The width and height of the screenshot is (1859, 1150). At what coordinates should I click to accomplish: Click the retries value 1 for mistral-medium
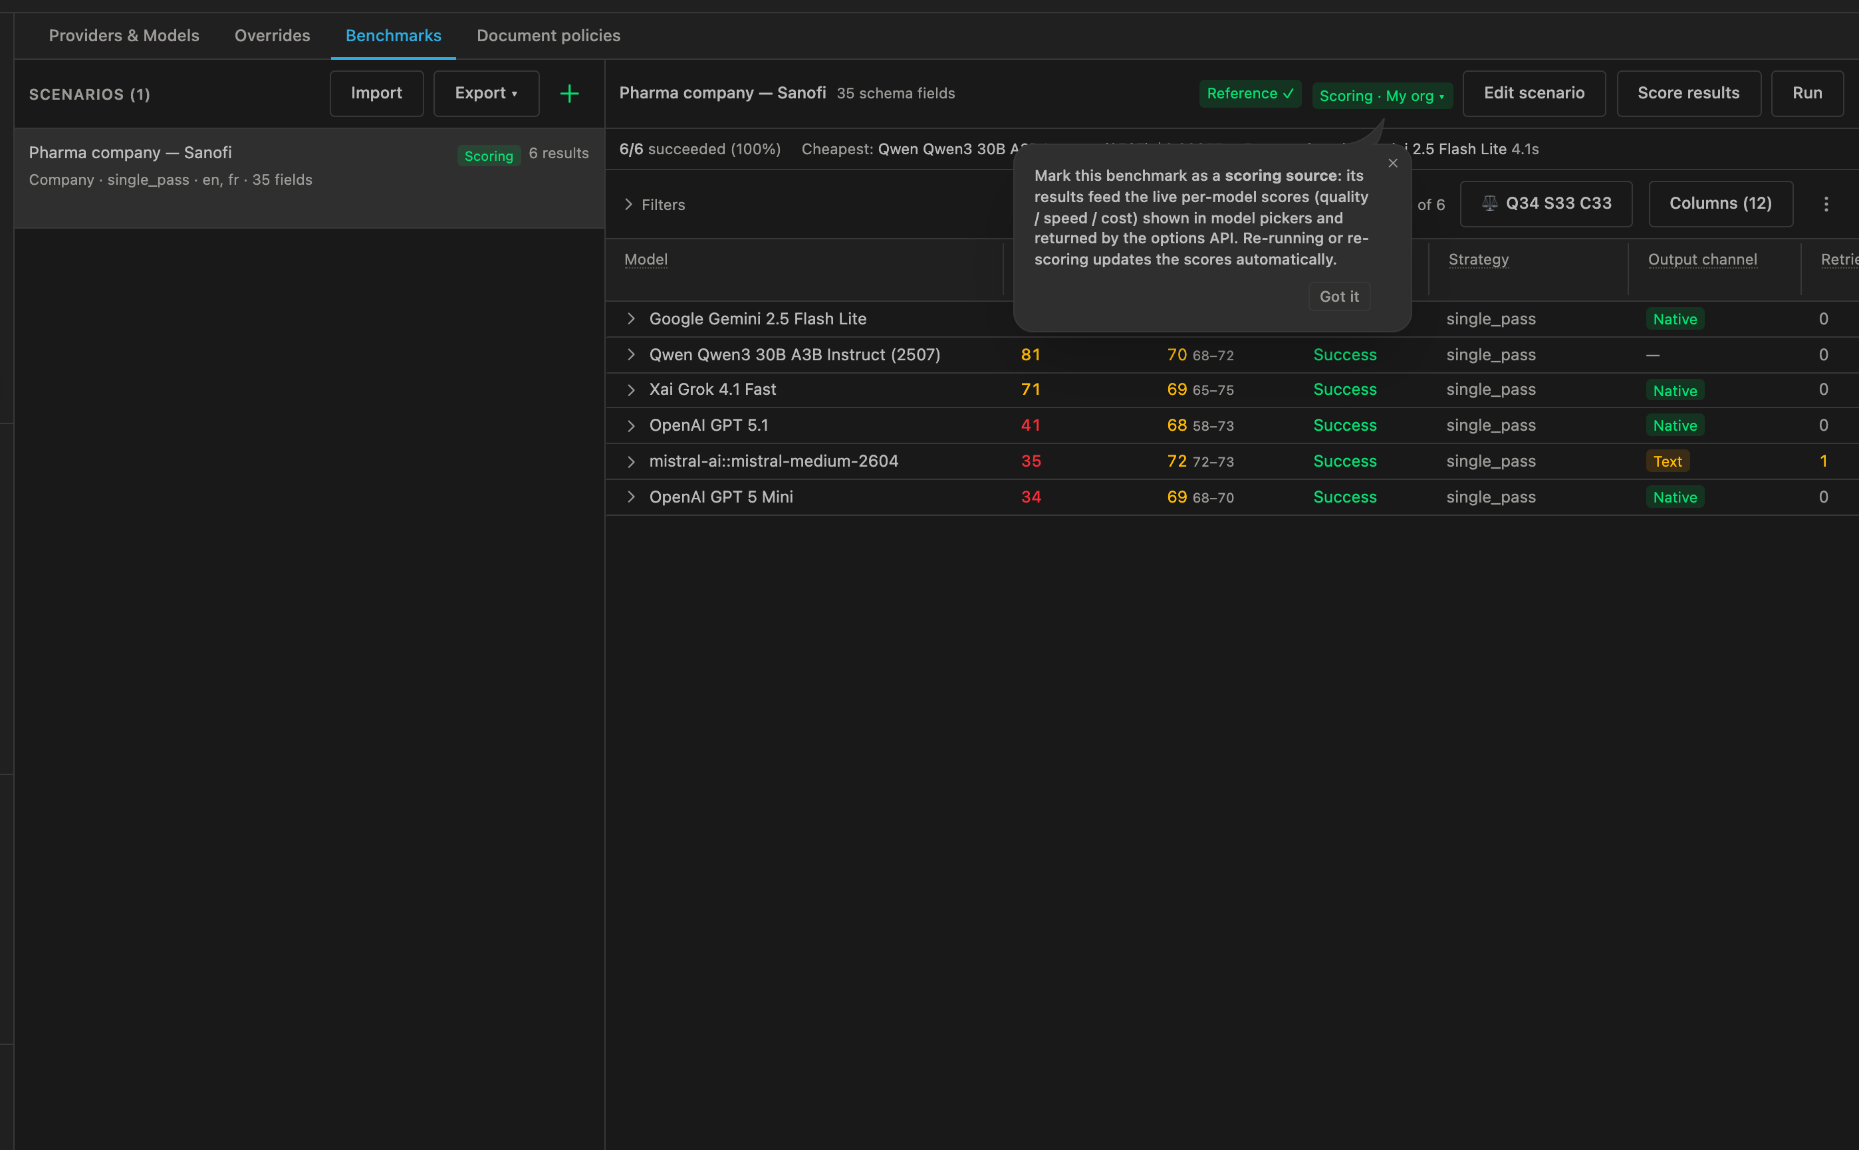(1822, 461)
